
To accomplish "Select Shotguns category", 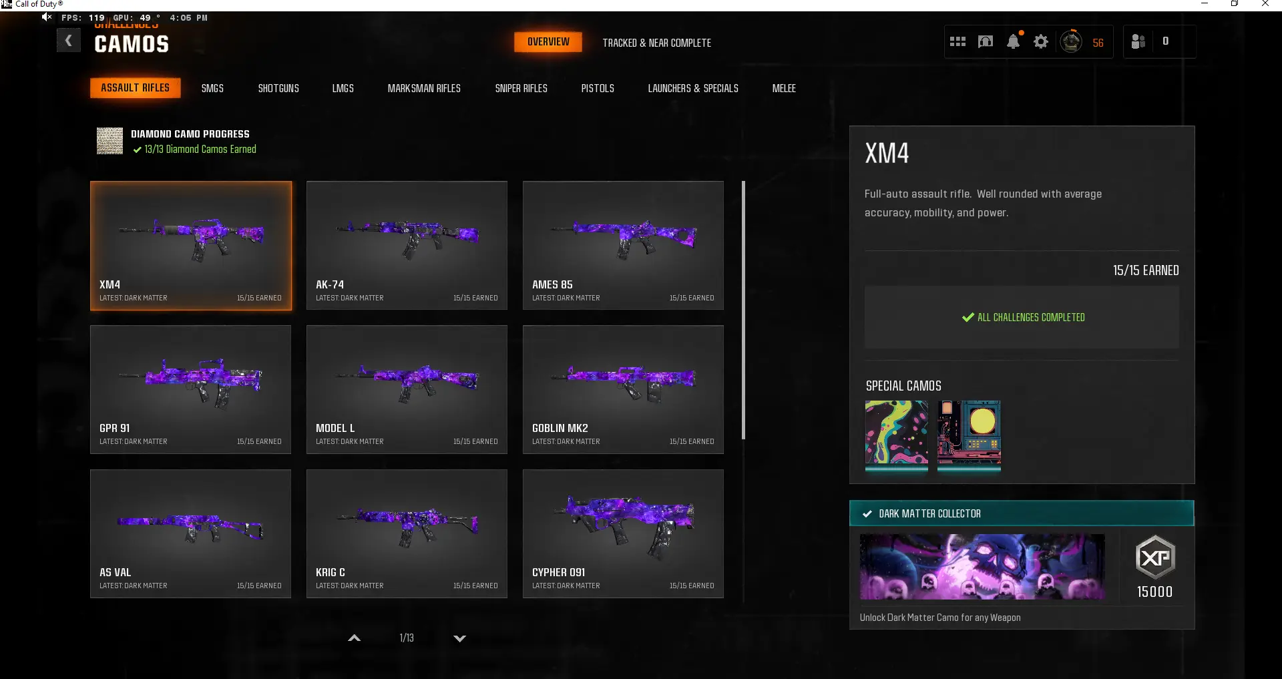I will pos(278,88).
